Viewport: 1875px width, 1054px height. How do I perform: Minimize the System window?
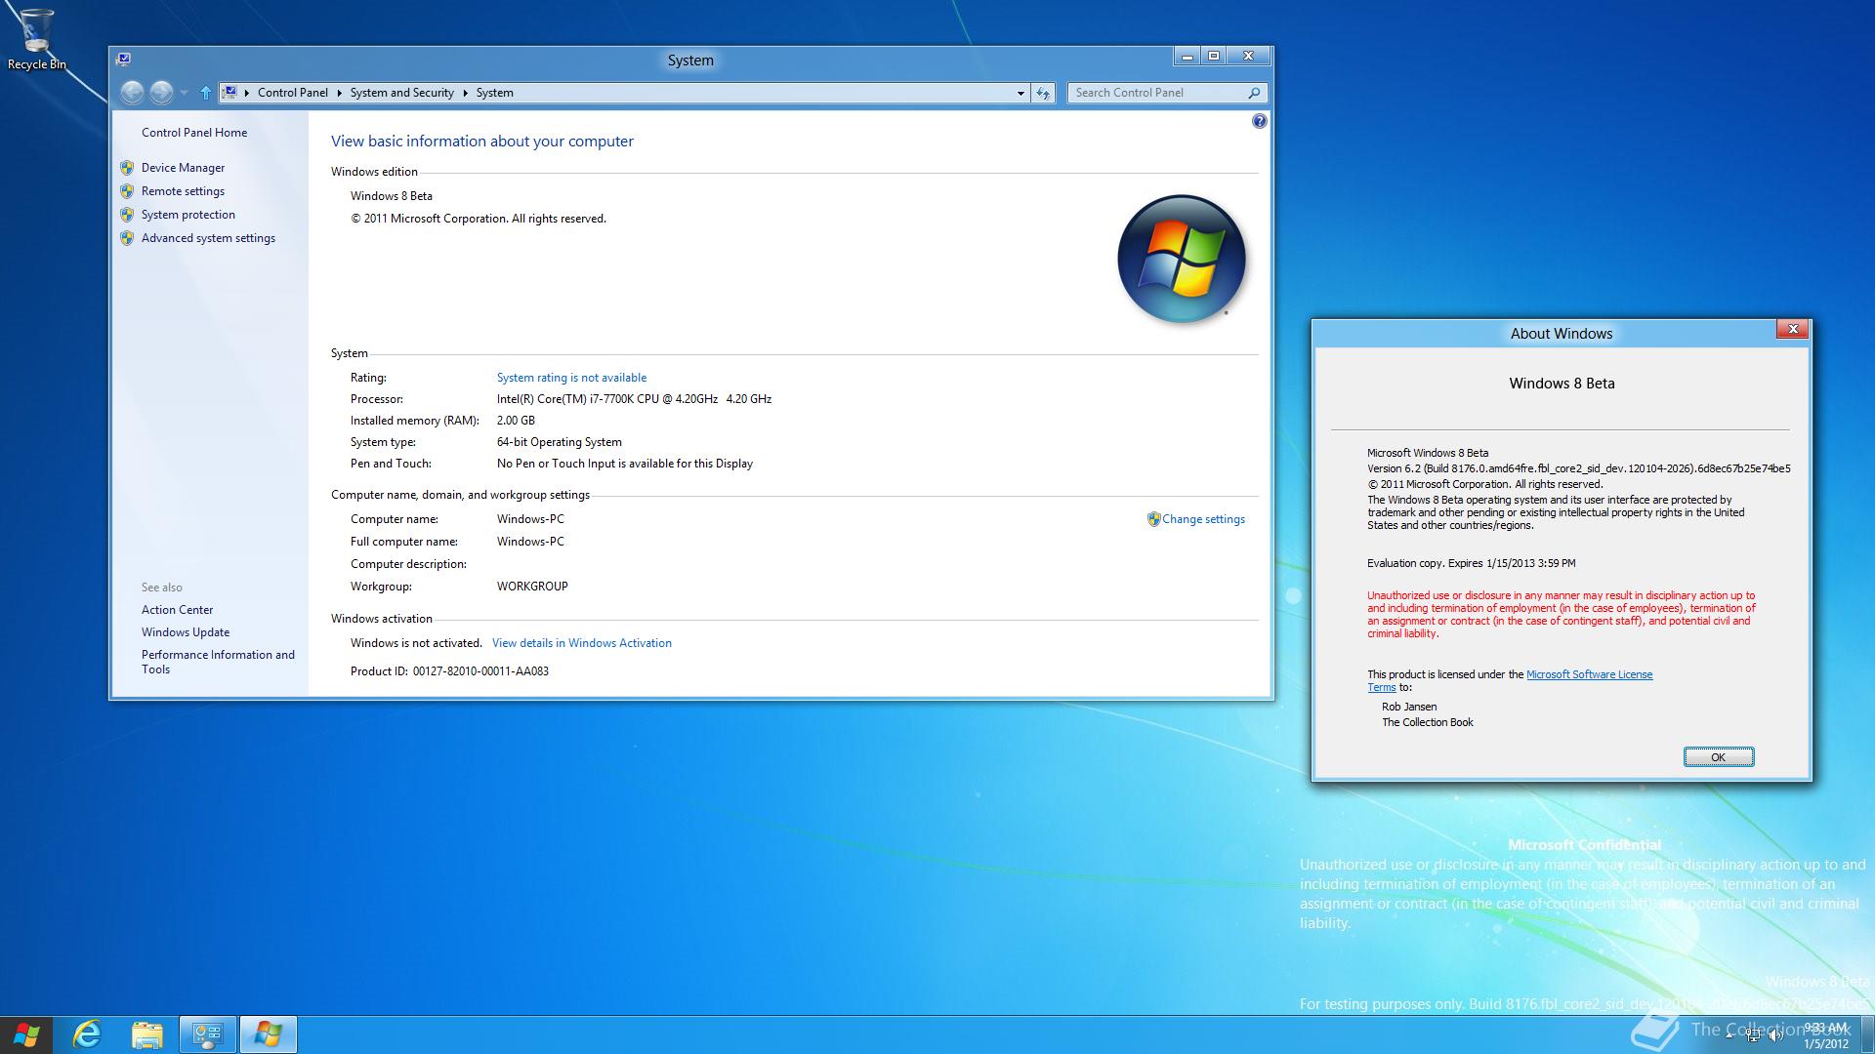click(1187, 57)
